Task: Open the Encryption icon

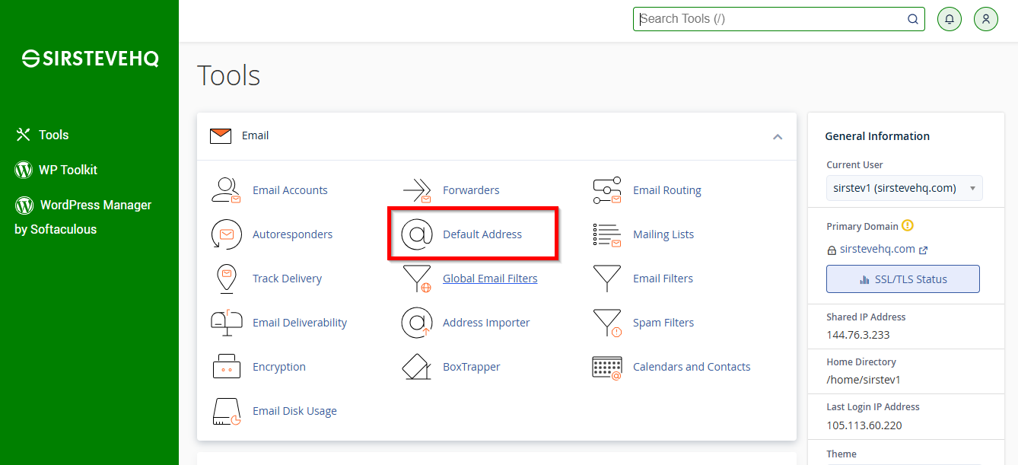Action: pos(226,367)
